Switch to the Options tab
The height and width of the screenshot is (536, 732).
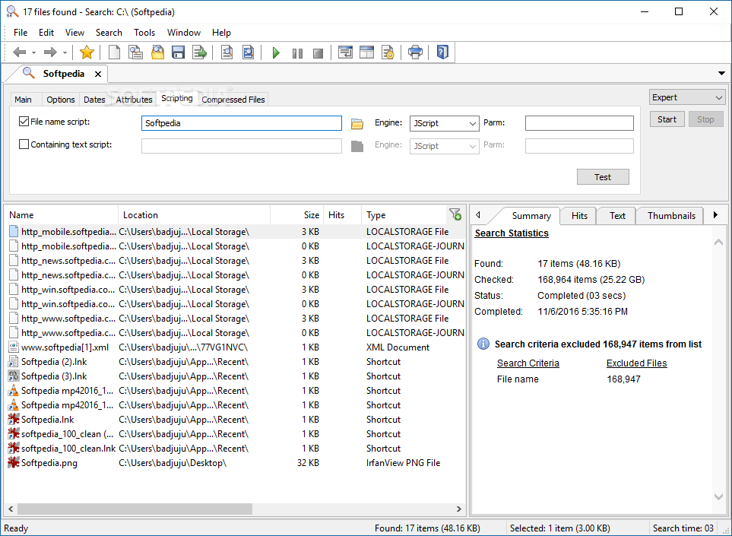coord(61,100)
